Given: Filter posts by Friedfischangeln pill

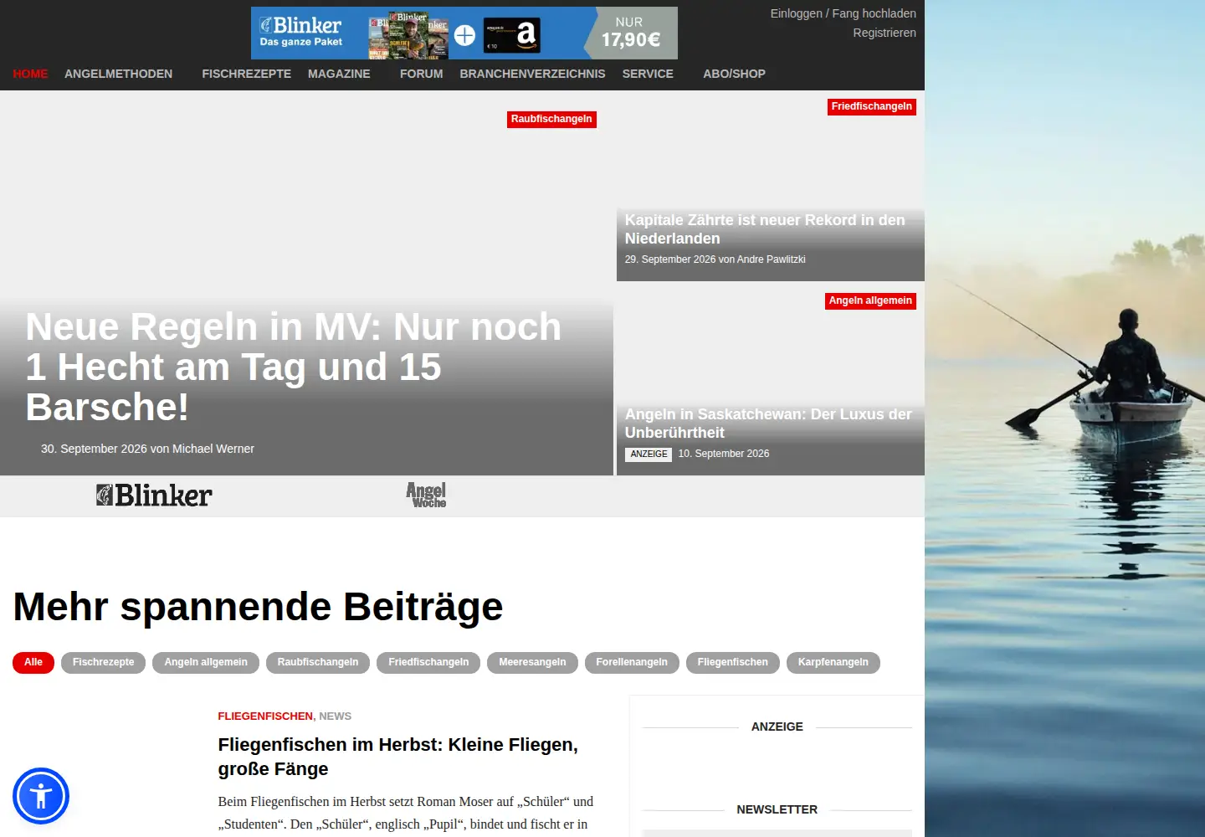Looking at the screenshot, I should click(428, 663).
